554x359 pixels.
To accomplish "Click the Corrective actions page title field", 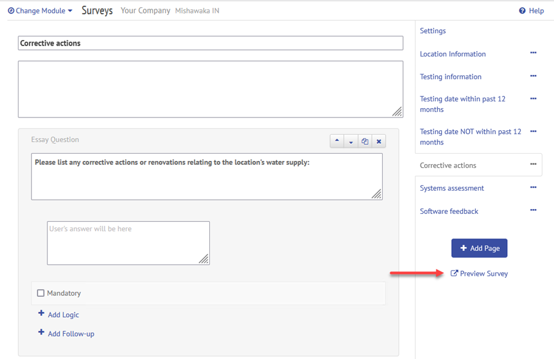I will [211, 43].
